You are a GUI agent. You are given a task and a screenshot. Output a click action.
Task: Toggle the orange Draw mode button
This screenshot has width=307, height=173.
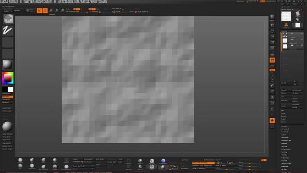(45, 11)
